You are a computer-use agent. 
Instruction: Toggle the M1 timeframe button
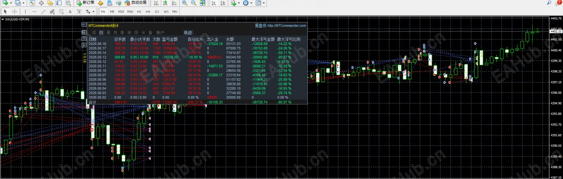pos(103,11)
